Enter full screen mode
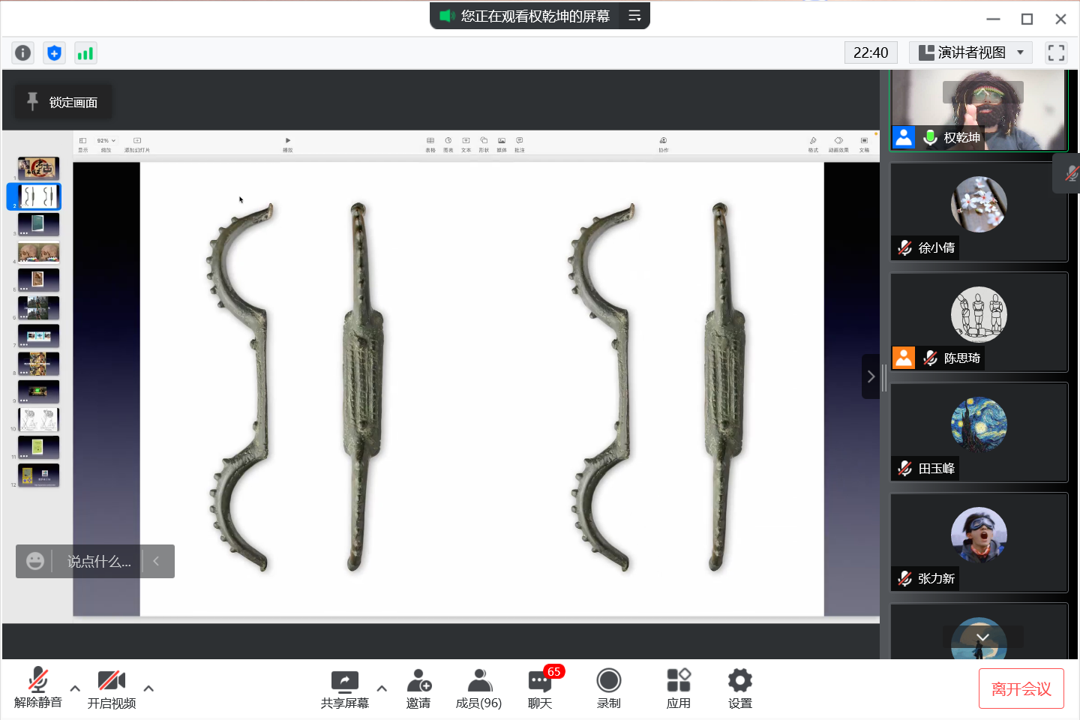The height and width of the screenshot is (720, 1080). (1056, 52)
